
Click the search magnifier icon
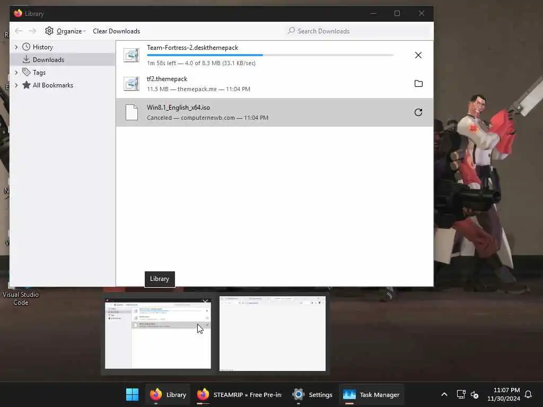tap(292, 31)
